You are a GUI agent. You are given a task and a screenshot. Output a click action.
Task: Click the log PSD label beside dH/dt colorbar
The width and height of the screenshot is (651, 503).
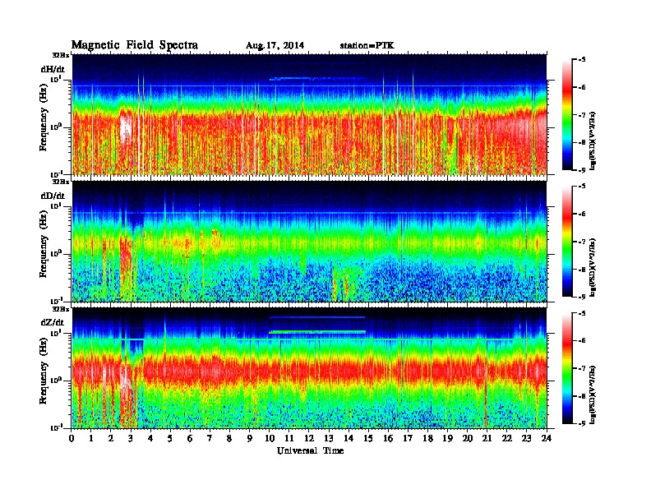[x=593, y=141]
